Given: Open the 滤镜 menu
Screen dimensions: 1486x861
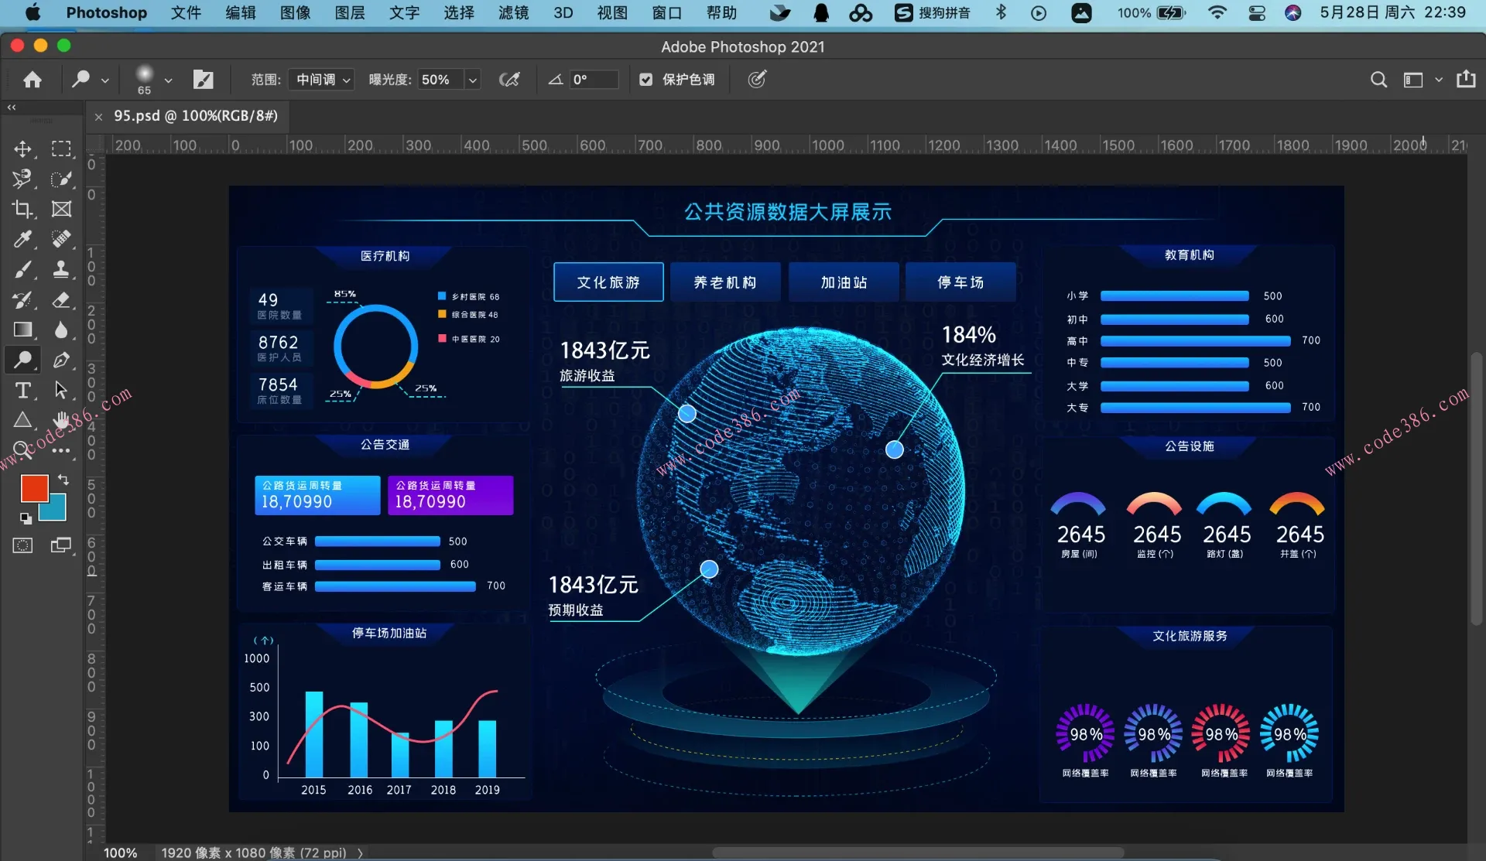Looking at the screenshot, I should pyautogui.click(x=513, y=12).
